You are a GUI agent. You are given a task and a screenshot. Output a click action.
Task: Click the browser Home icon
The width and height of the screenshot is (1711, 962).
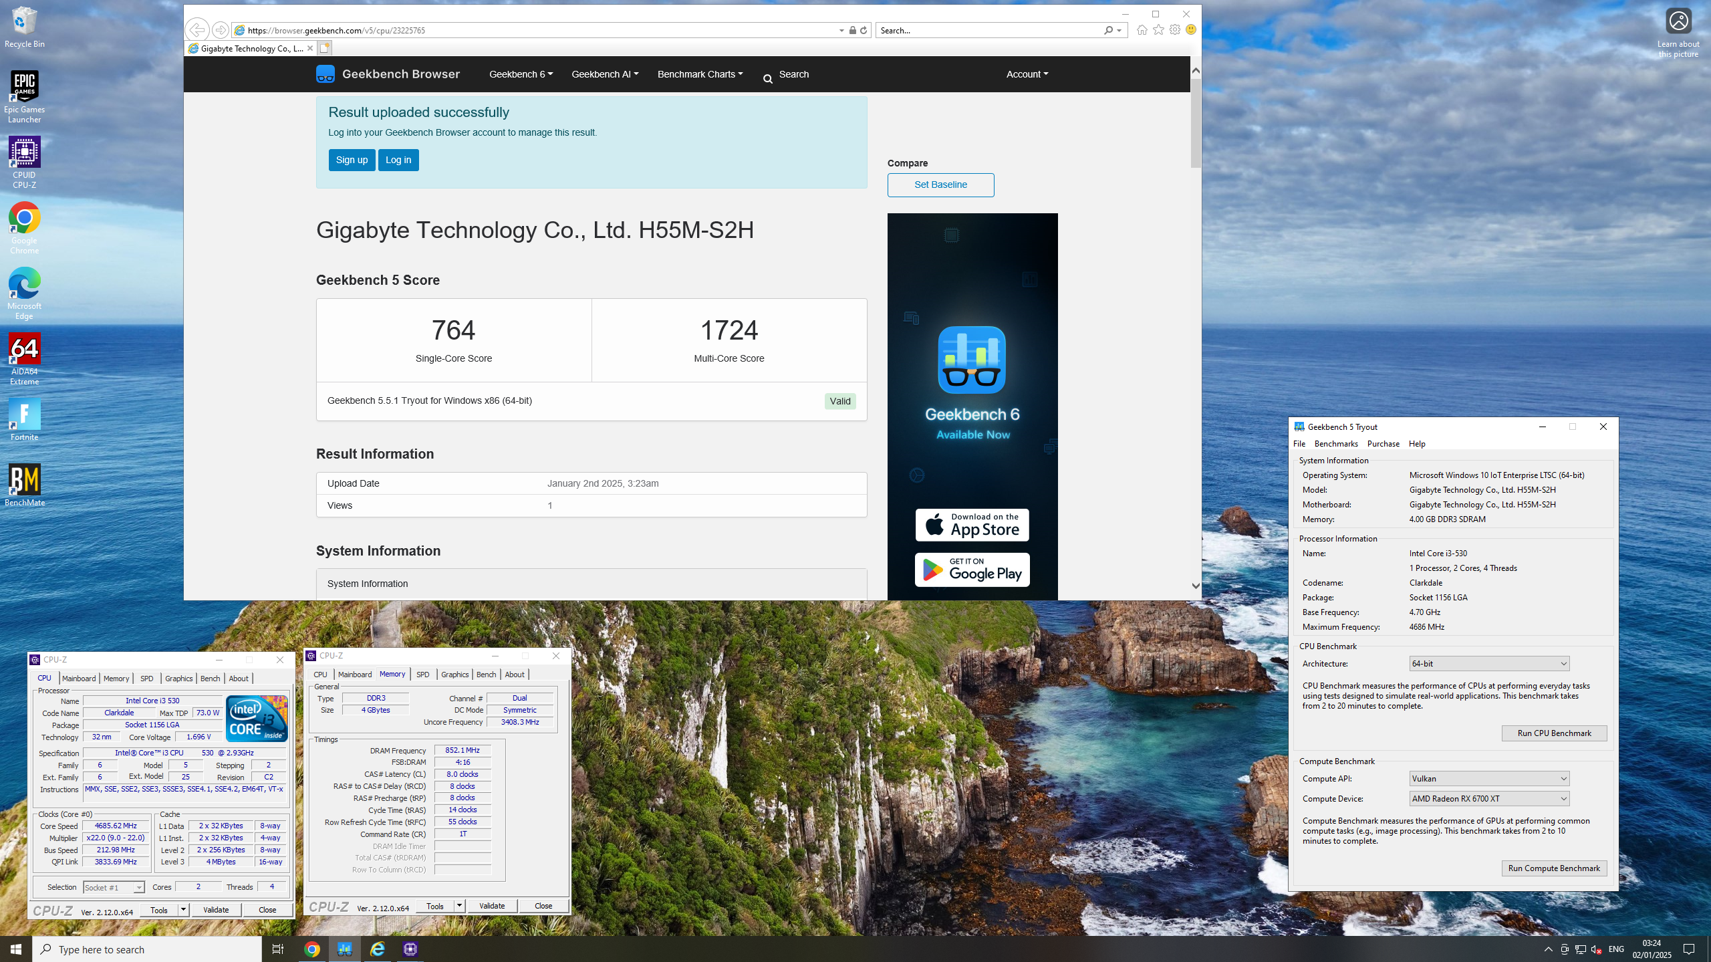[1142, 30]
